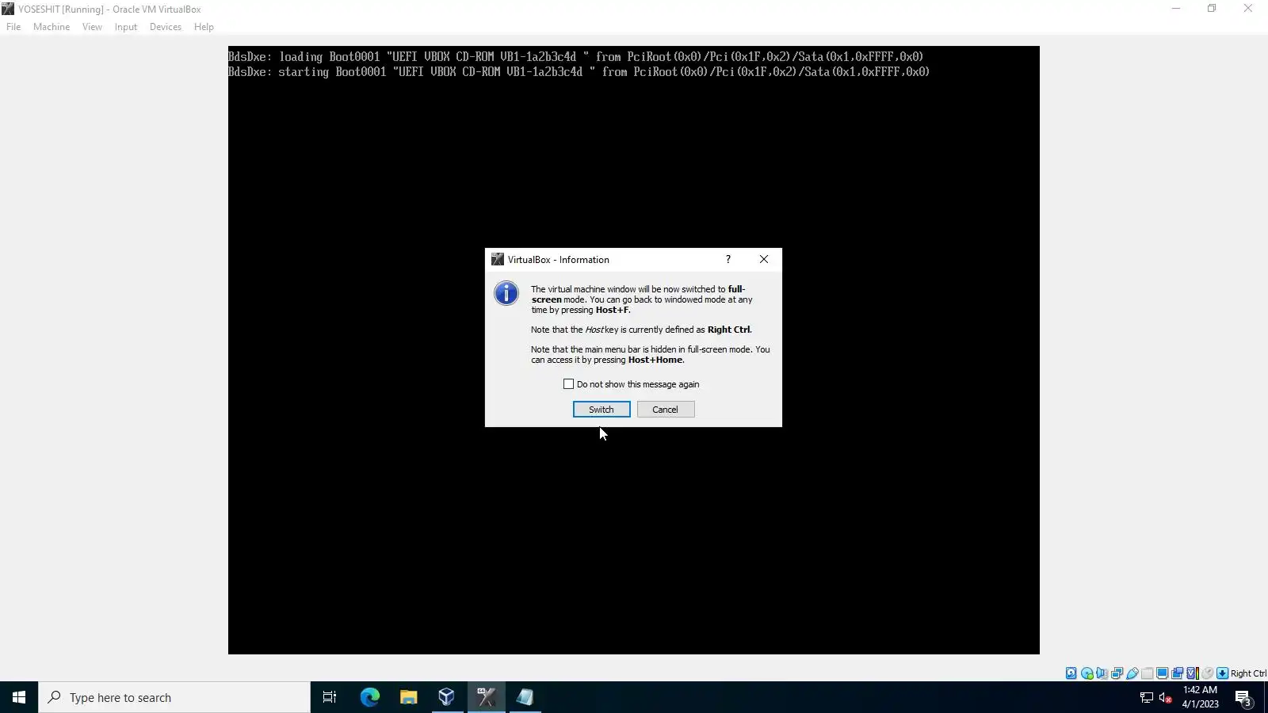Open the File menu
Viewport: 1268px width, 713px height.
point(13,27)
